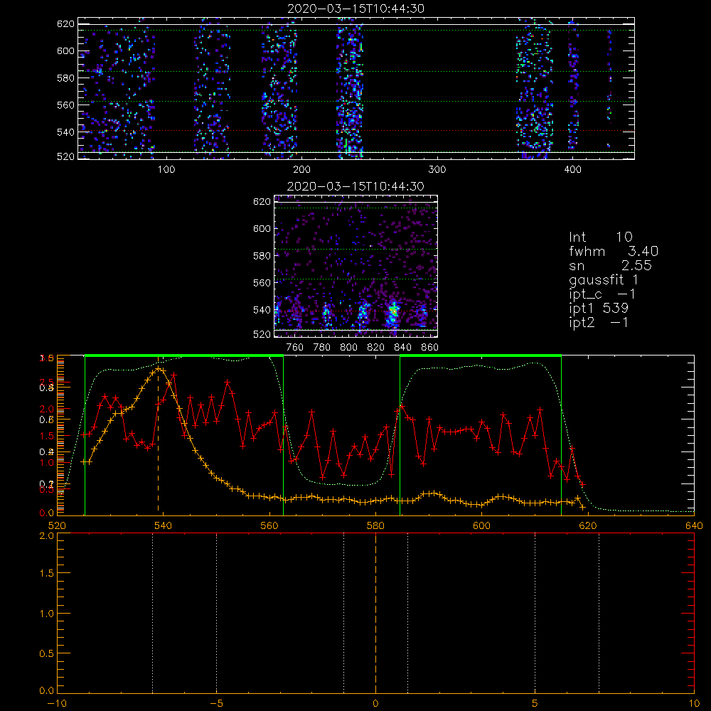Click the 100 tick label under the top panel
The height and width of the screenshot is (711, 711).
tap(166, 170)
